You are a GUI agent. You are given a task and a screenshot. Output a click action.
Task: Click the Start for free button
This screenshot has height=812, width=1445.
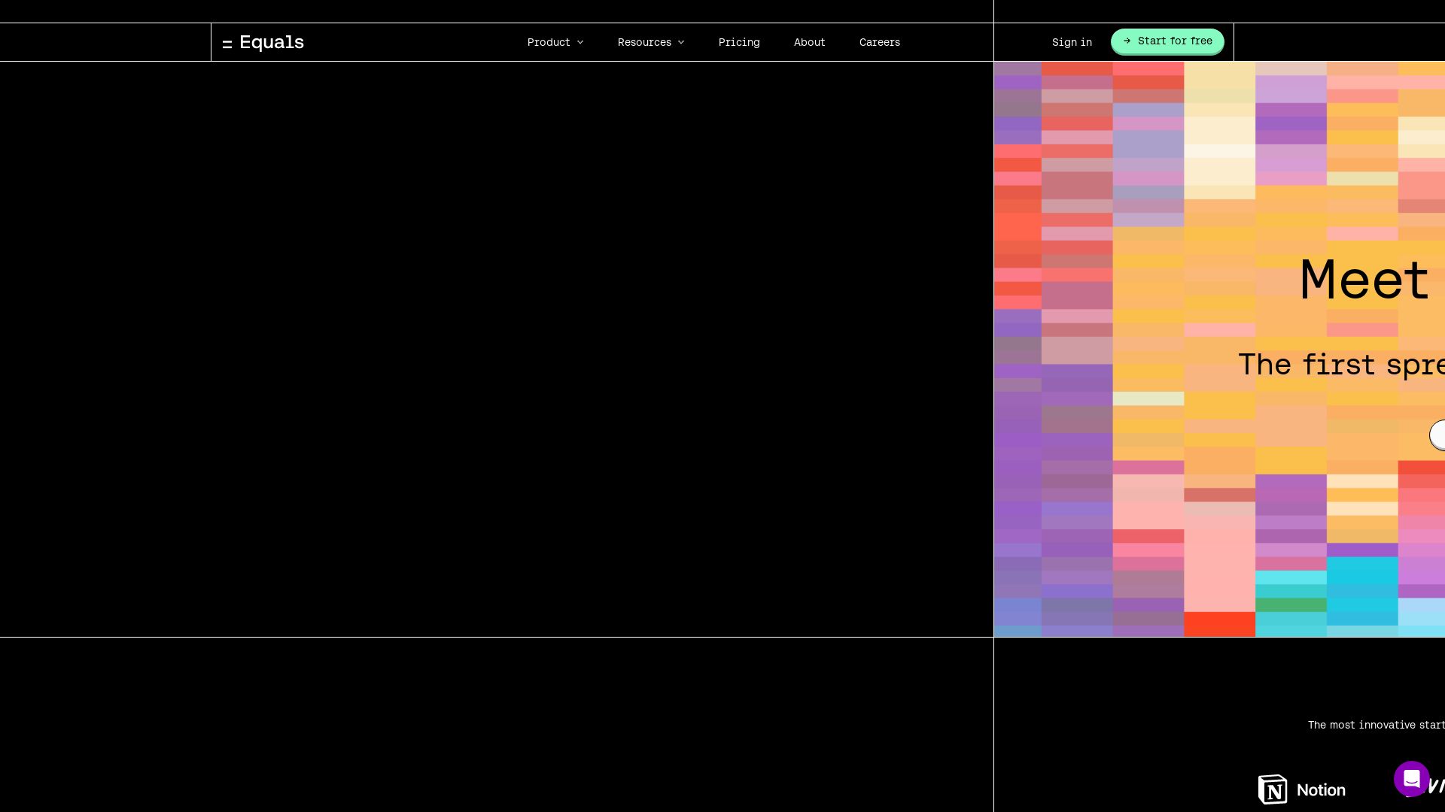click(1167, 41)
